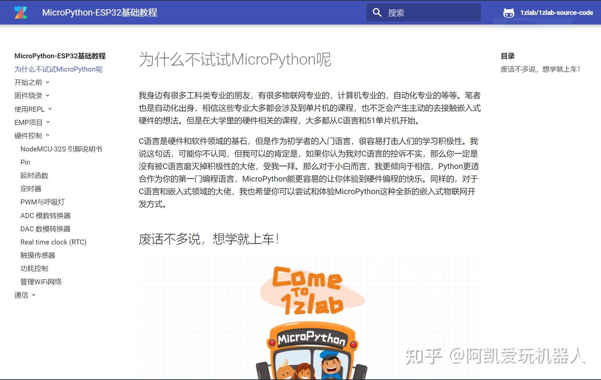This screenshot has height=380, width=601.
Task: Open the 为什么不试试MicroPython呢 page
Action: (x=58, y=69)
